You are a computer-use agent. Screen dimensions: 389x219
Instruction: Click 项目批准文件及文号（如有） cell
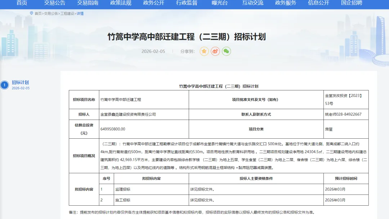point(256,99)
